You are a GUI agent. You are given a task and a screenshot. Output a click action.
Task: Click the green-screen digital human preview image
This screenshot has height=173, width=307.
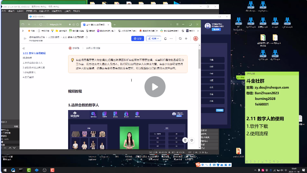point(129,138)
